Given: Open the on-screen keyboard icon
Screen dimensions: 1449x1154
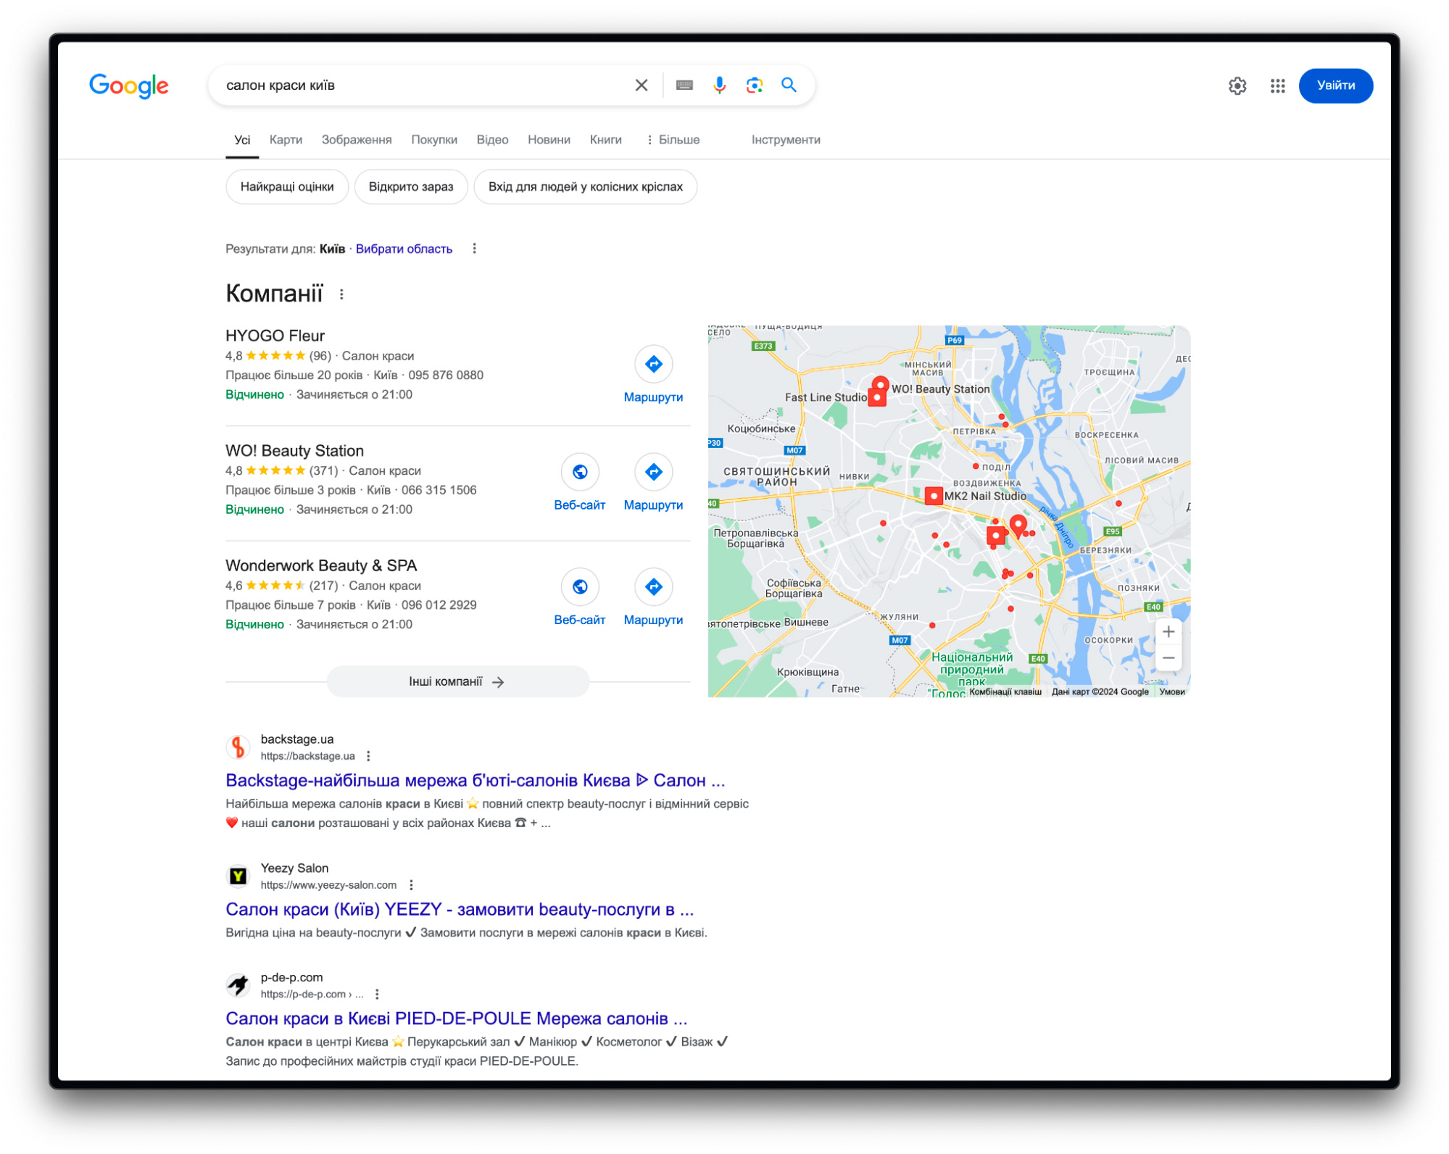Looking at the screenshot, I should (x=684, y=86).
